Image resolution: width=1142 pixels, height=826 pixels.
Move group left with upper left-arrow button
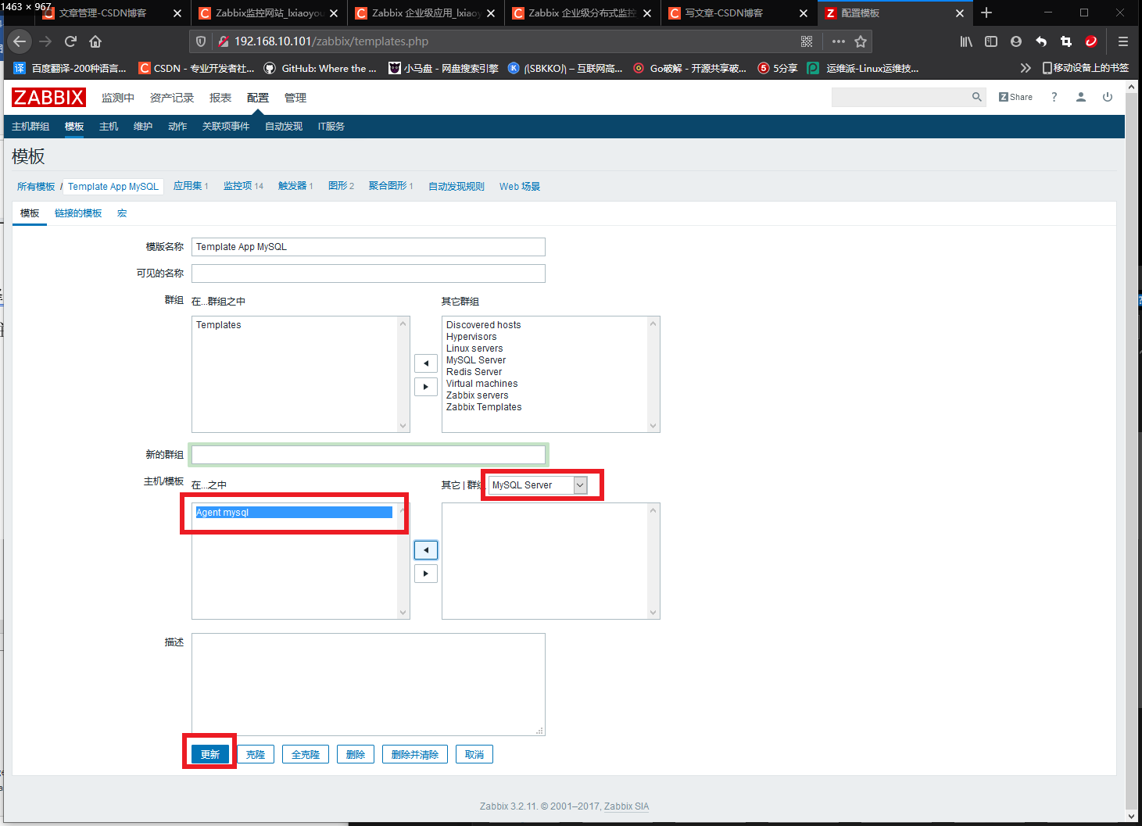pos(426,363)
